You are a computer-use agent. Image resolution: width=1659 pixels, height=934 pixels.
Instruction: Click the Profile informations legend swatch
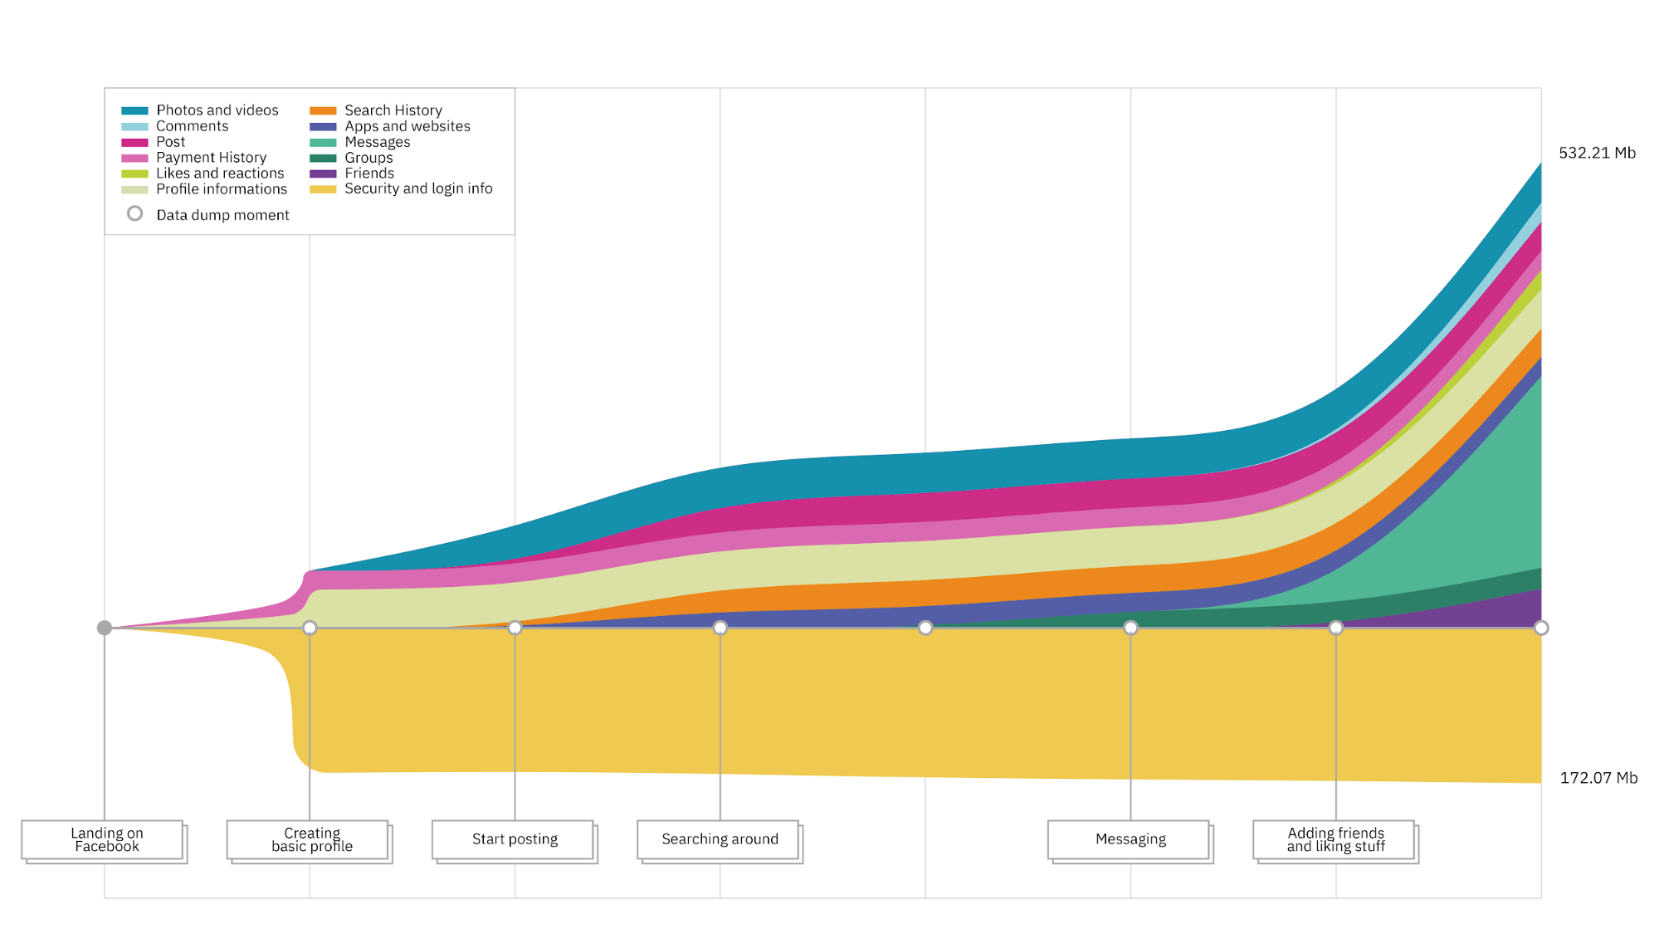coord(134,189)
